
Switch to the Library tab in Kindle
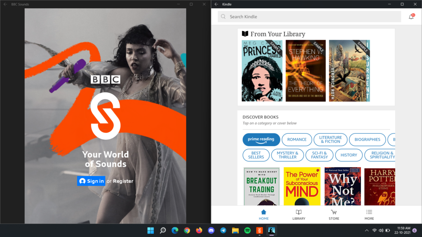coord(298,213)
